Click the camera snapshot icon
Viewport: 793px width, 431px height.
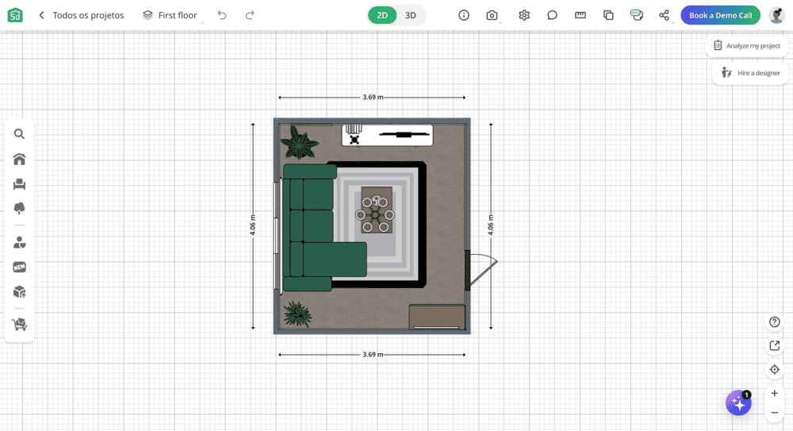(x=492, y=15)
